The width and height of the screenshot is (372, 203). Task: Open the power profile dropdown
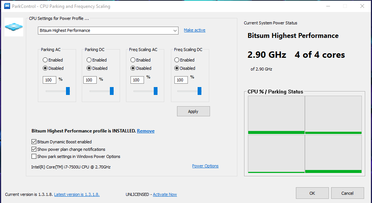coord(108,30)
